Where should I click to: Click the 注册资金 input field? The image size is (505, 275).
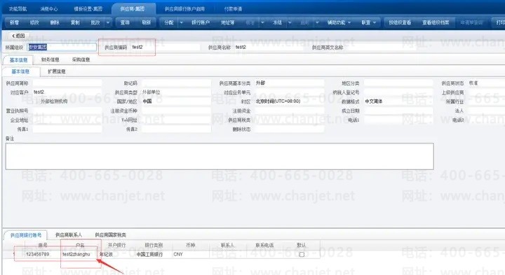(x=290, y=111)
